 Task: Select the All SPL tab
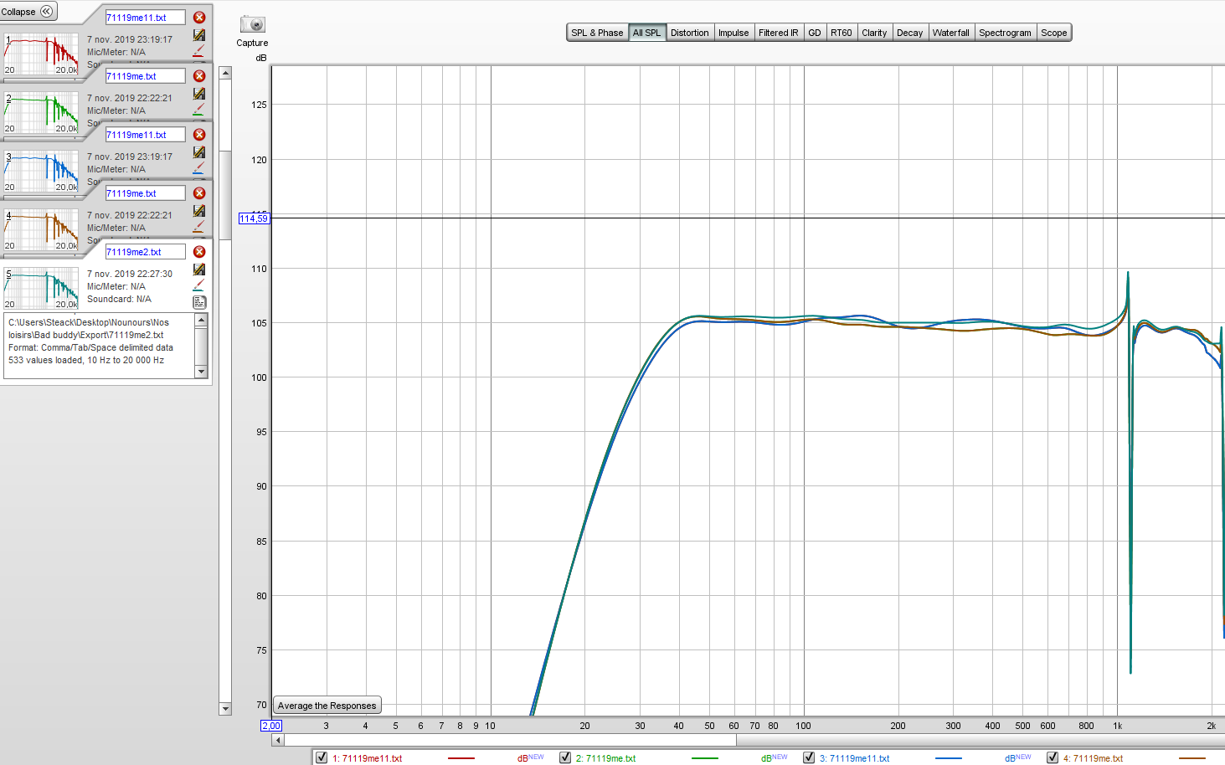click(x=646, y=33)
